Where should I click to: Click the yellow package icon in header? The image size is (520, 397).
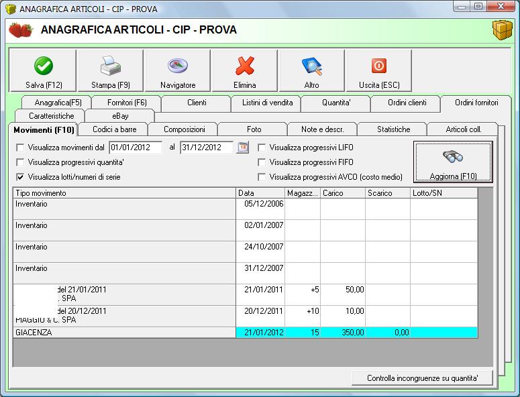coord(503,30)
